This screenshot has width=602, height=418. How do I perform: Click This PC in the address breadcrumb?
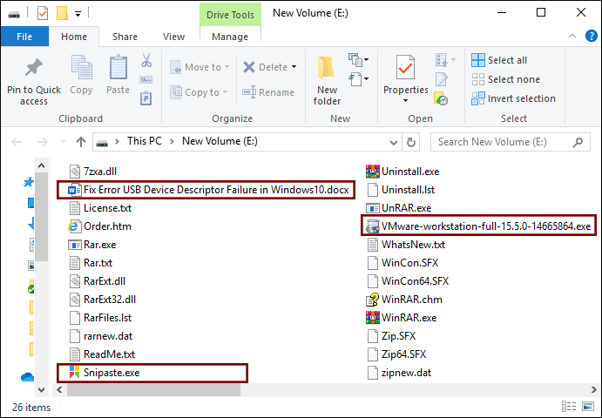(x=145, y=141)
